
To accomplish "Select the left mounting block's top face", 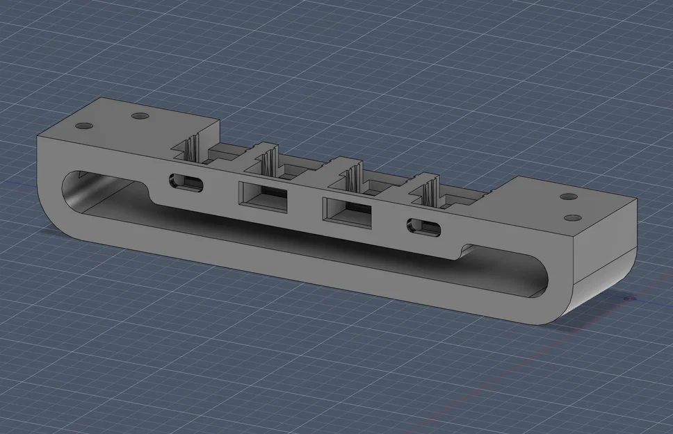I will click(x=129, y=131).
